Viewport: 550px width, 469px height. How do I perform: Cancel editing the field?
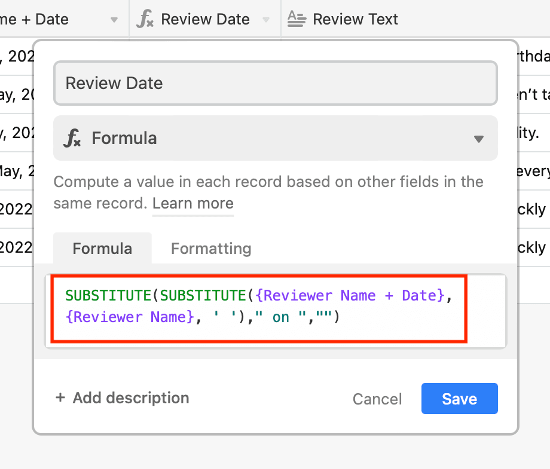tap(377, 399)
